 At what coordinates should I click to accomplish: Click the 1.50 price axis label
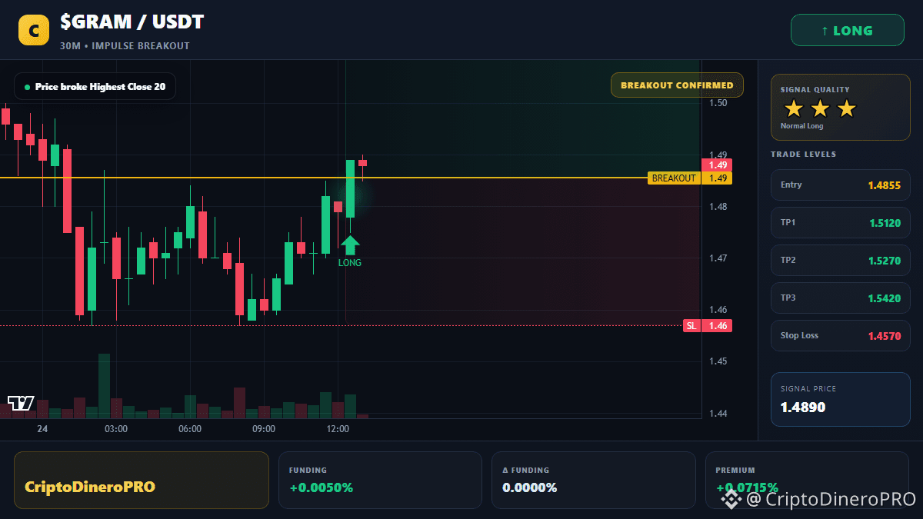(718, 103)
